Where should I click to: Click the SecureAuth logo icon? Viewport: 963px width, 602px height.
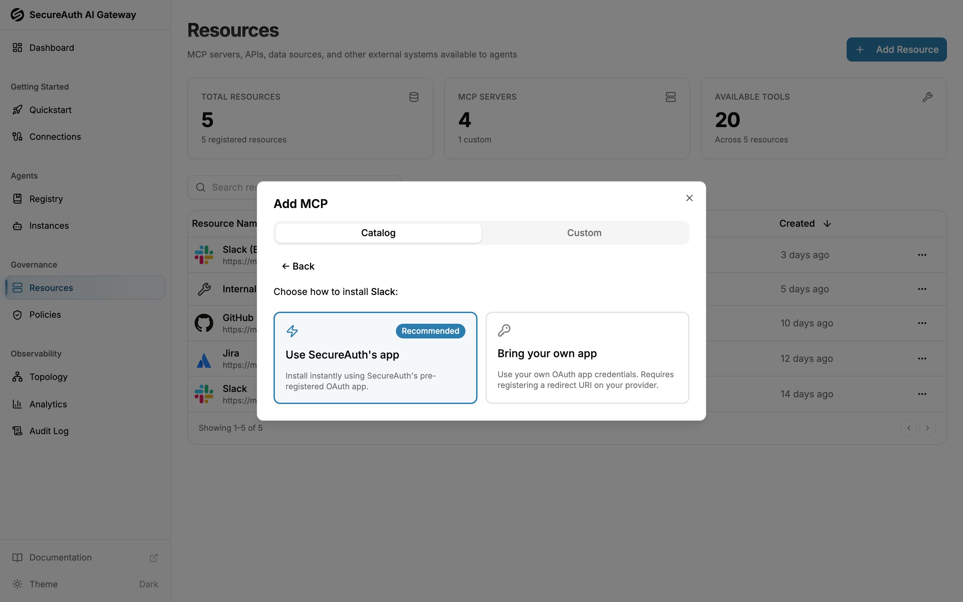17,15
